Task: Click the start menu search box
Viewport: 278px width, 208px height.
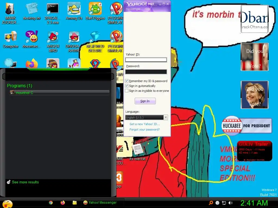Action: pos(58,76)
